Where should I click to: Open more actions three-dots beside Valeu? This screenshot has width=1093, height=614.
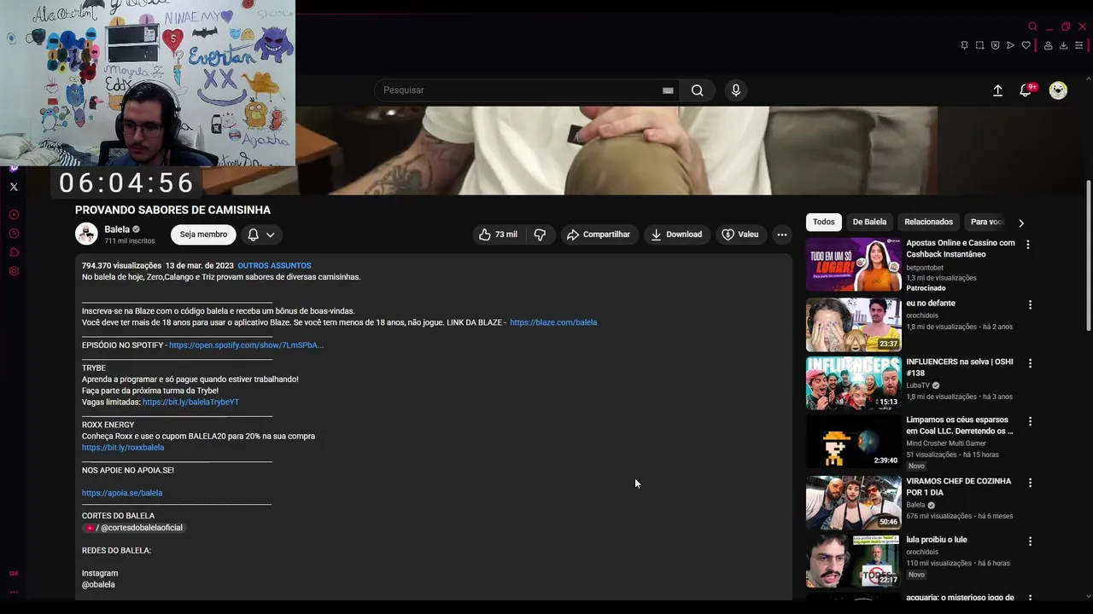(x=781, y=235)
